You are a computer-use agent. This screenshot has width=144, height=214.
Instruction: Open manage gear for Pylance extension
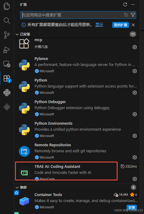pyautogui.click(x=135, y=71)
